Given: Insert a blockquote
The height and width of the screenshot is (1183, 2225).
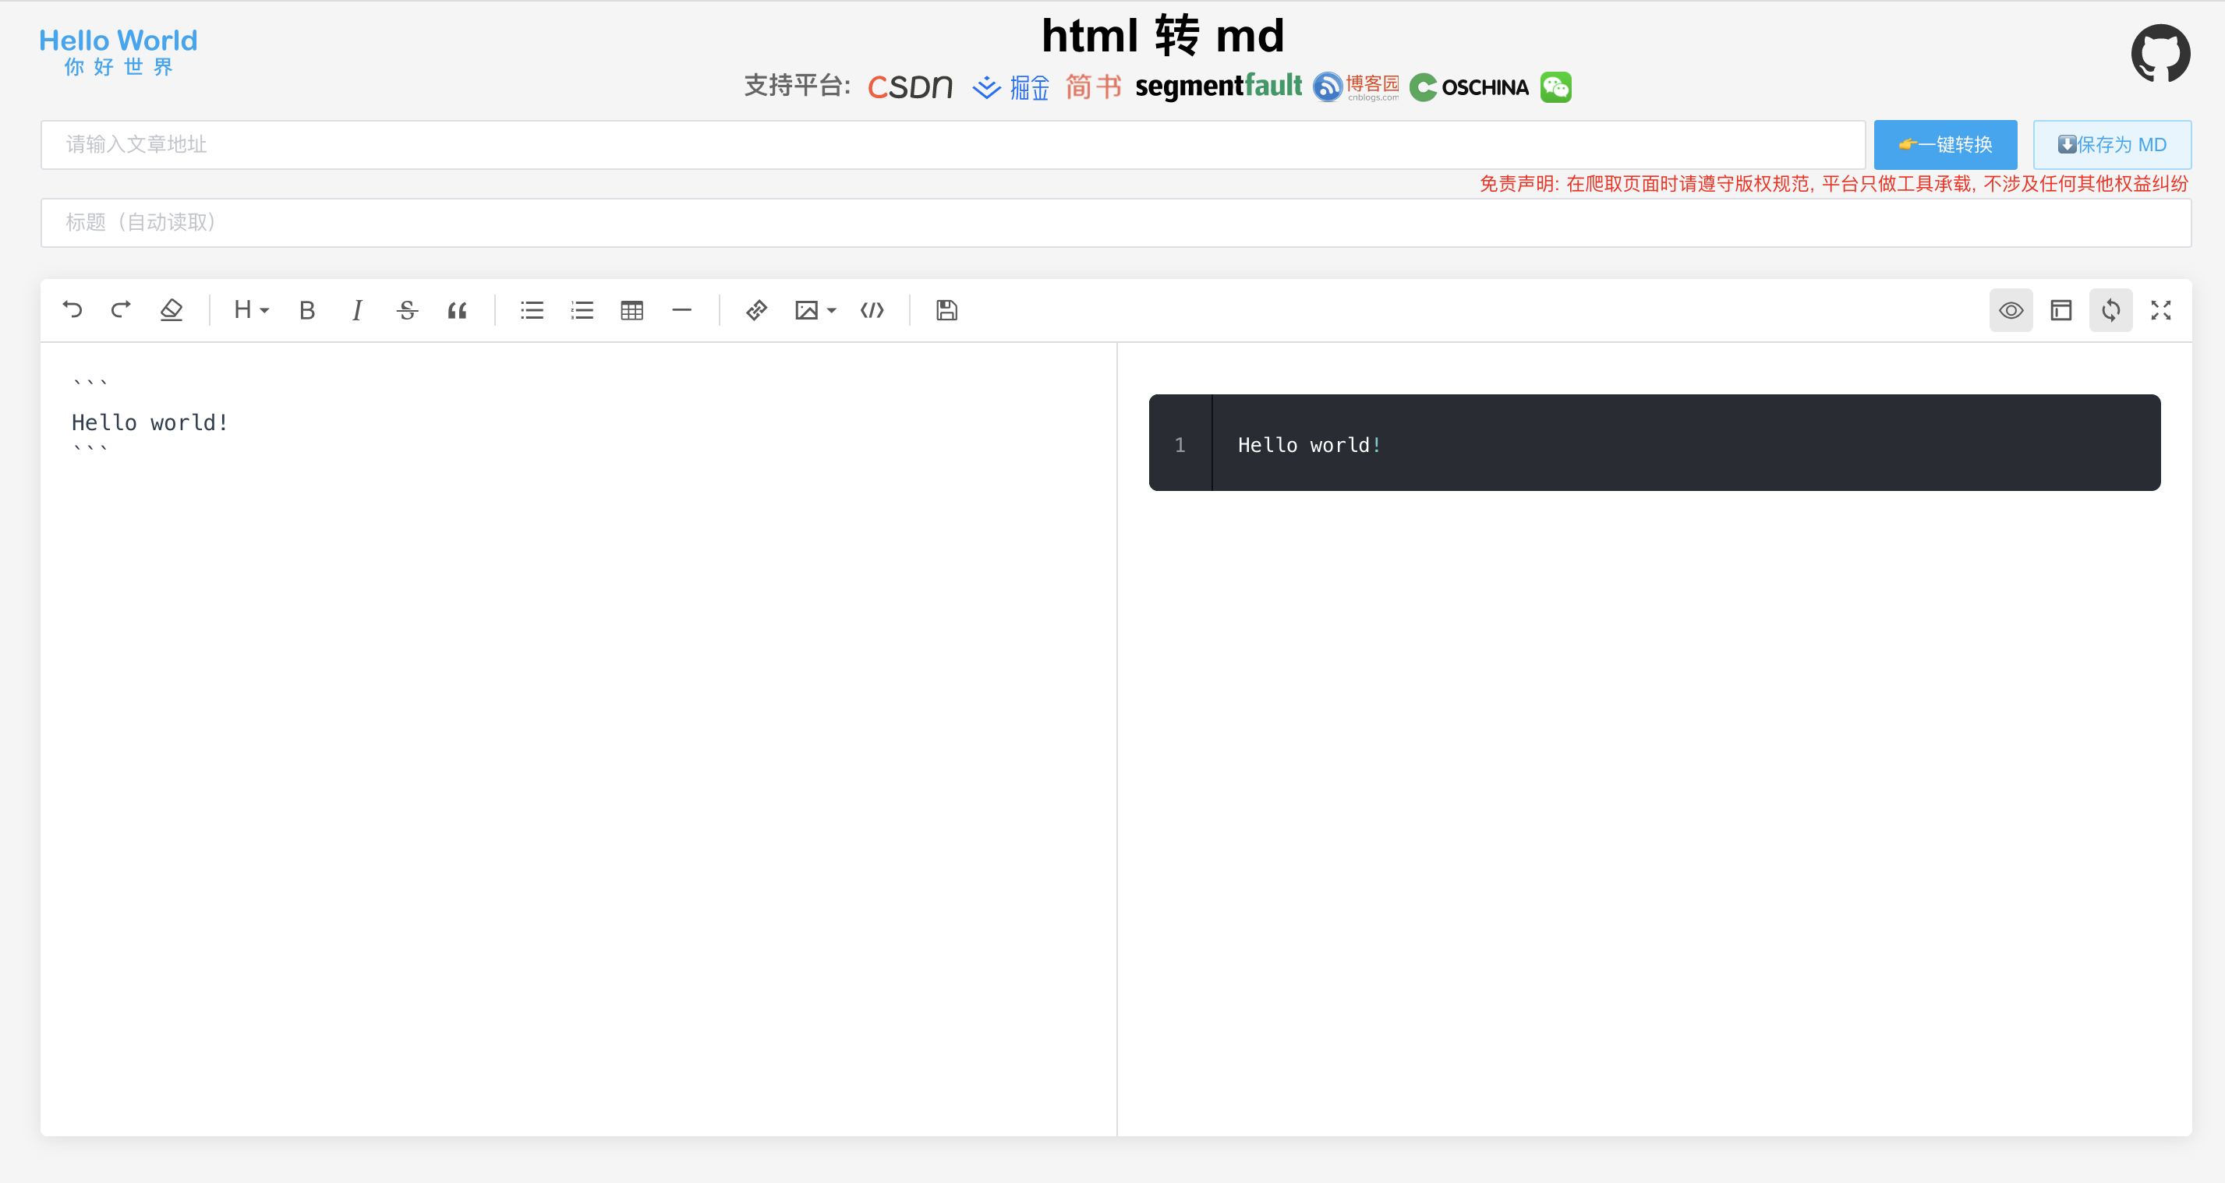Looking at the screenshot, I should [457, 310].
